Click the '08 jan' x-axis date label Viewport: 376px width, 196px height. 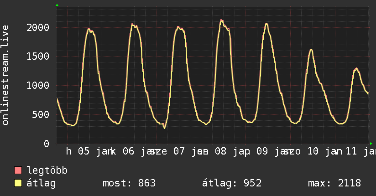click(230, 151)
